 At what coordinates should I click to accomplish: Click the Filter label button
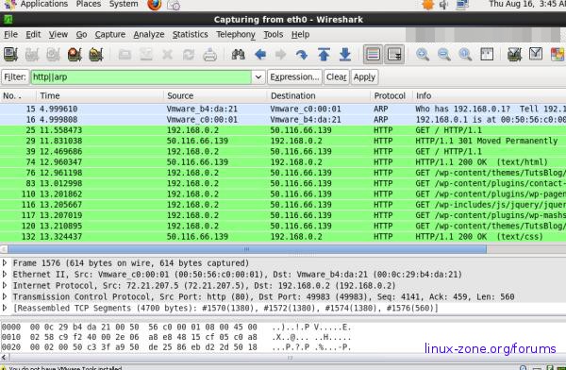coord(15,77)
